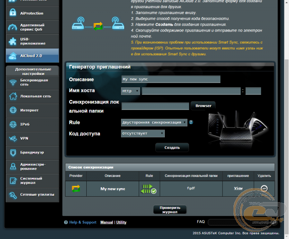Viewport: 289px width, 239px height.
Task: Focus the FAQ search field
Action: 243,222
